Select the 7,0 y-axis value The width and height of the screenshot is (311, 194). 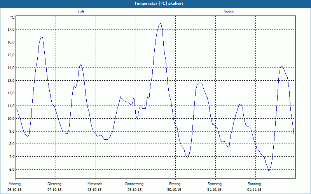[12, 157]
